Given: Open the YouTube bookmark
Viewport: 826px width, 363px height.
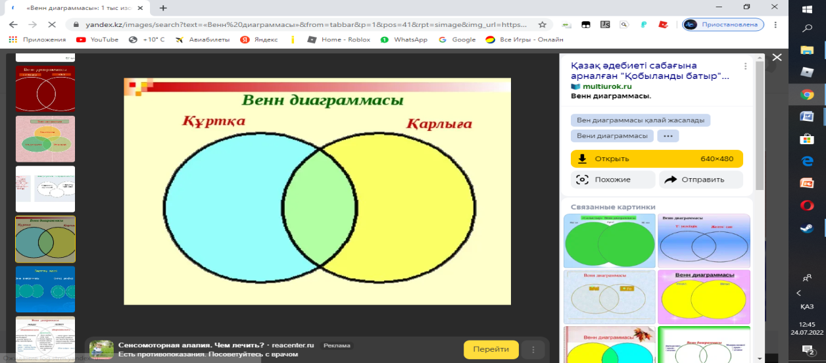Looking at the screenshot, I should 97,39.
